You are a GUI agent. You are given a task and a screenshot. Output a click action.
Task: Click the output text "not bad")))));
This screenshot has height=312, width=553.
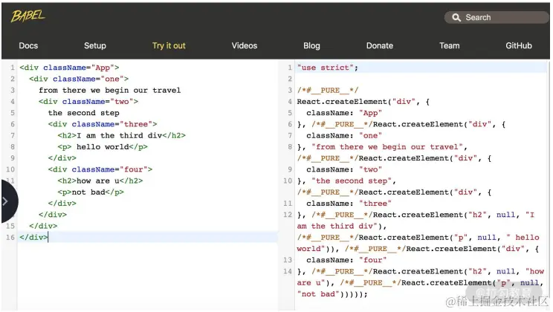[x=332, y=293]
